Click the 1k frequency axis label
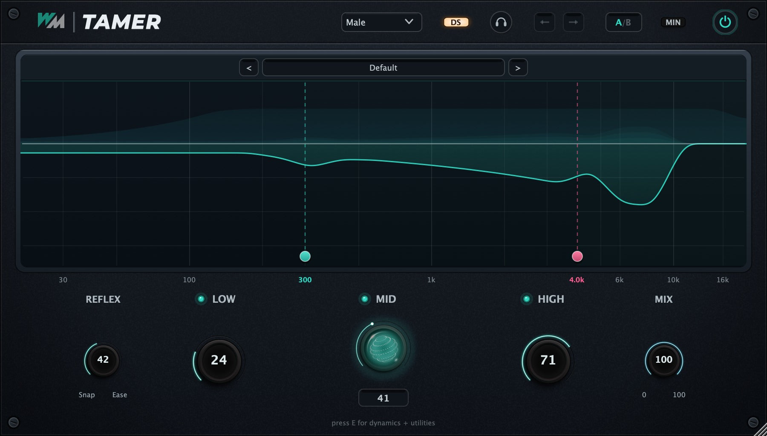 [431, 280]
